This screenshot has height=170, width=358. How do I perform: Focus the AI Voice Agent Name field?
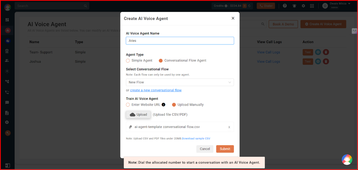click(x=180, y=41)
